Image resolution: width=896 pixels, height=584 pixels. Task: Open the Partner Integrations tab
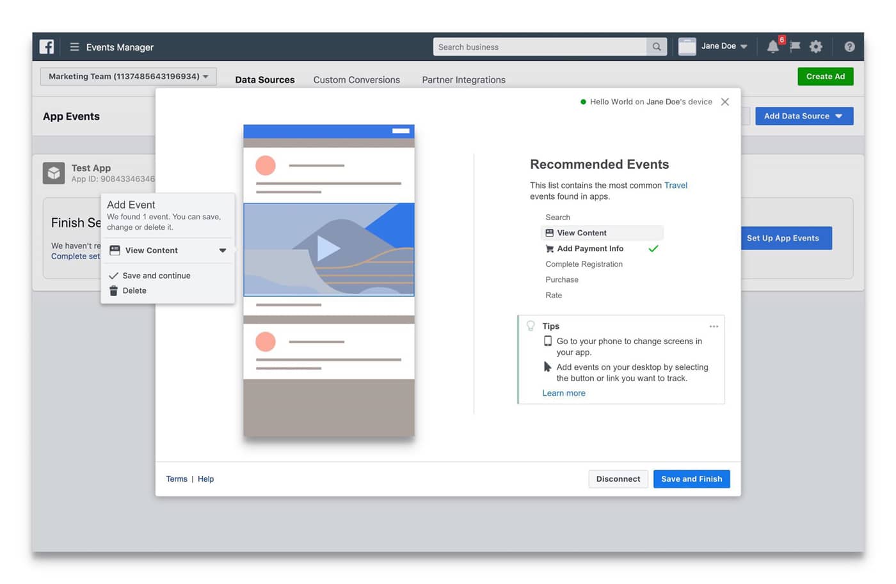tap(463, 80)
